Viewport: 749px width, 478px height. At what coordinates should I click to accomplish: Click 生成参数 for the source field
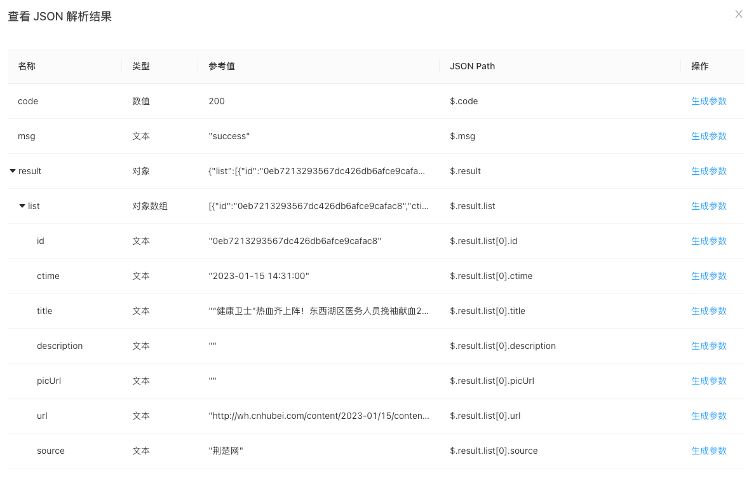point(708,451)
